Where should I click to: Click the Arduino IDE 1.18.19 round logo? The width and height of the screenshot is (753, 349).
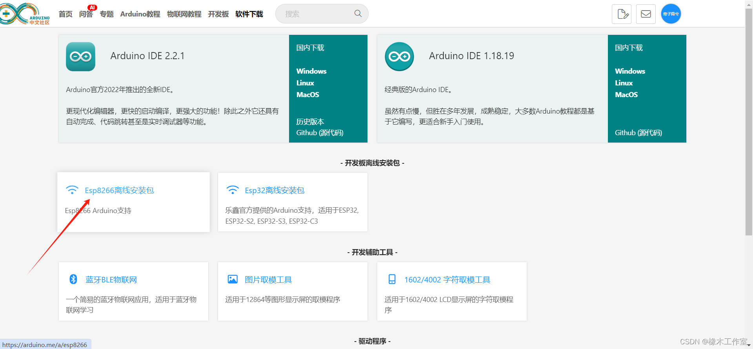point(399,56)
